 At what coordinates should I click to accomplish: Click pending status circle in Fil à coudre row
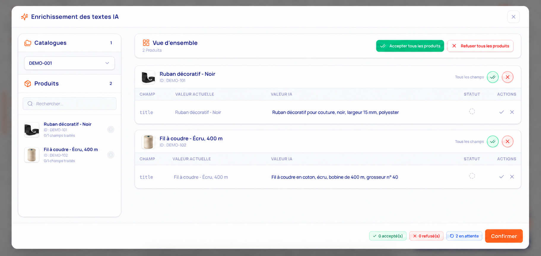(x=472, y=176)
